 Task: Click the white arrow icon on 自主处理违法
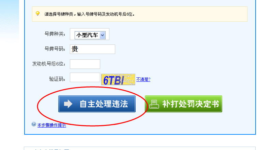pyautogui.click(x=68, y=104)
